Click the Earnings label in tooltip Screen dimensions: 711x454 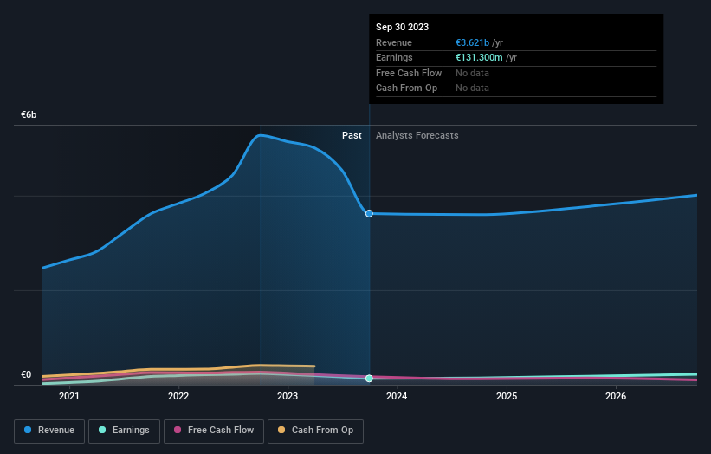point(395,57)
